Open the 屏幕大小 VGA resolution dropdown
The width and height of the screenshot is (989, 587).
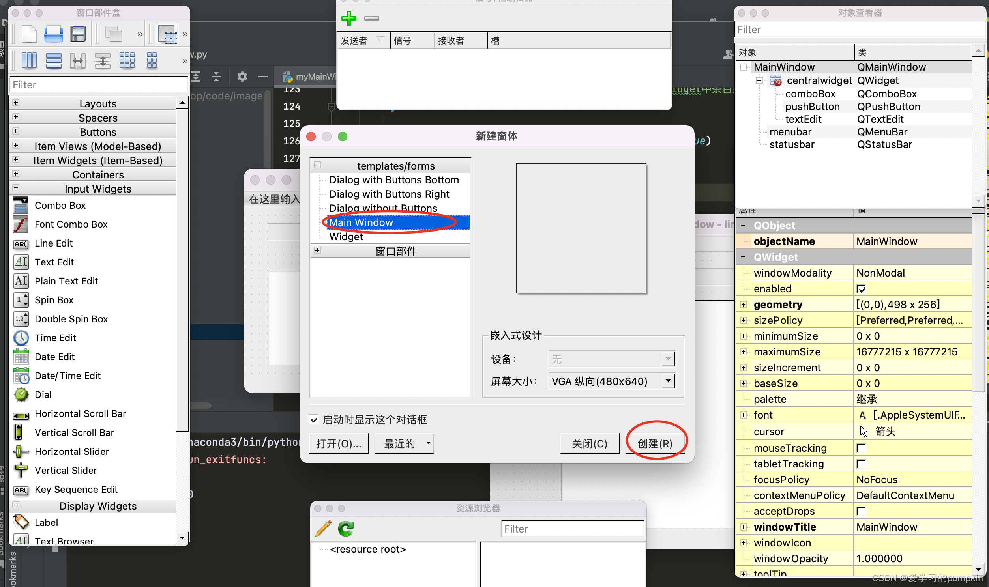tap(669, 381)
